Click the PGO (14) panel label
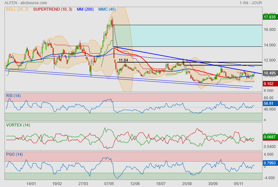The image size is (278, 187). 14,154
